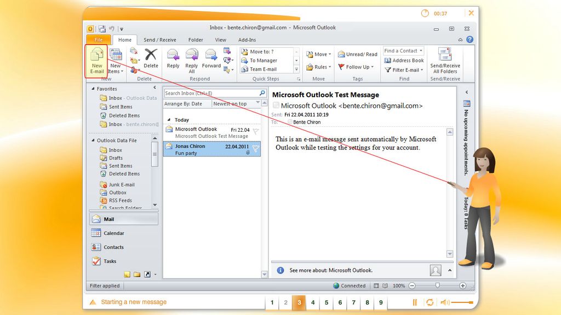
Task: Expand the Quick Steps gallery
Action: [x=296, y=69]
